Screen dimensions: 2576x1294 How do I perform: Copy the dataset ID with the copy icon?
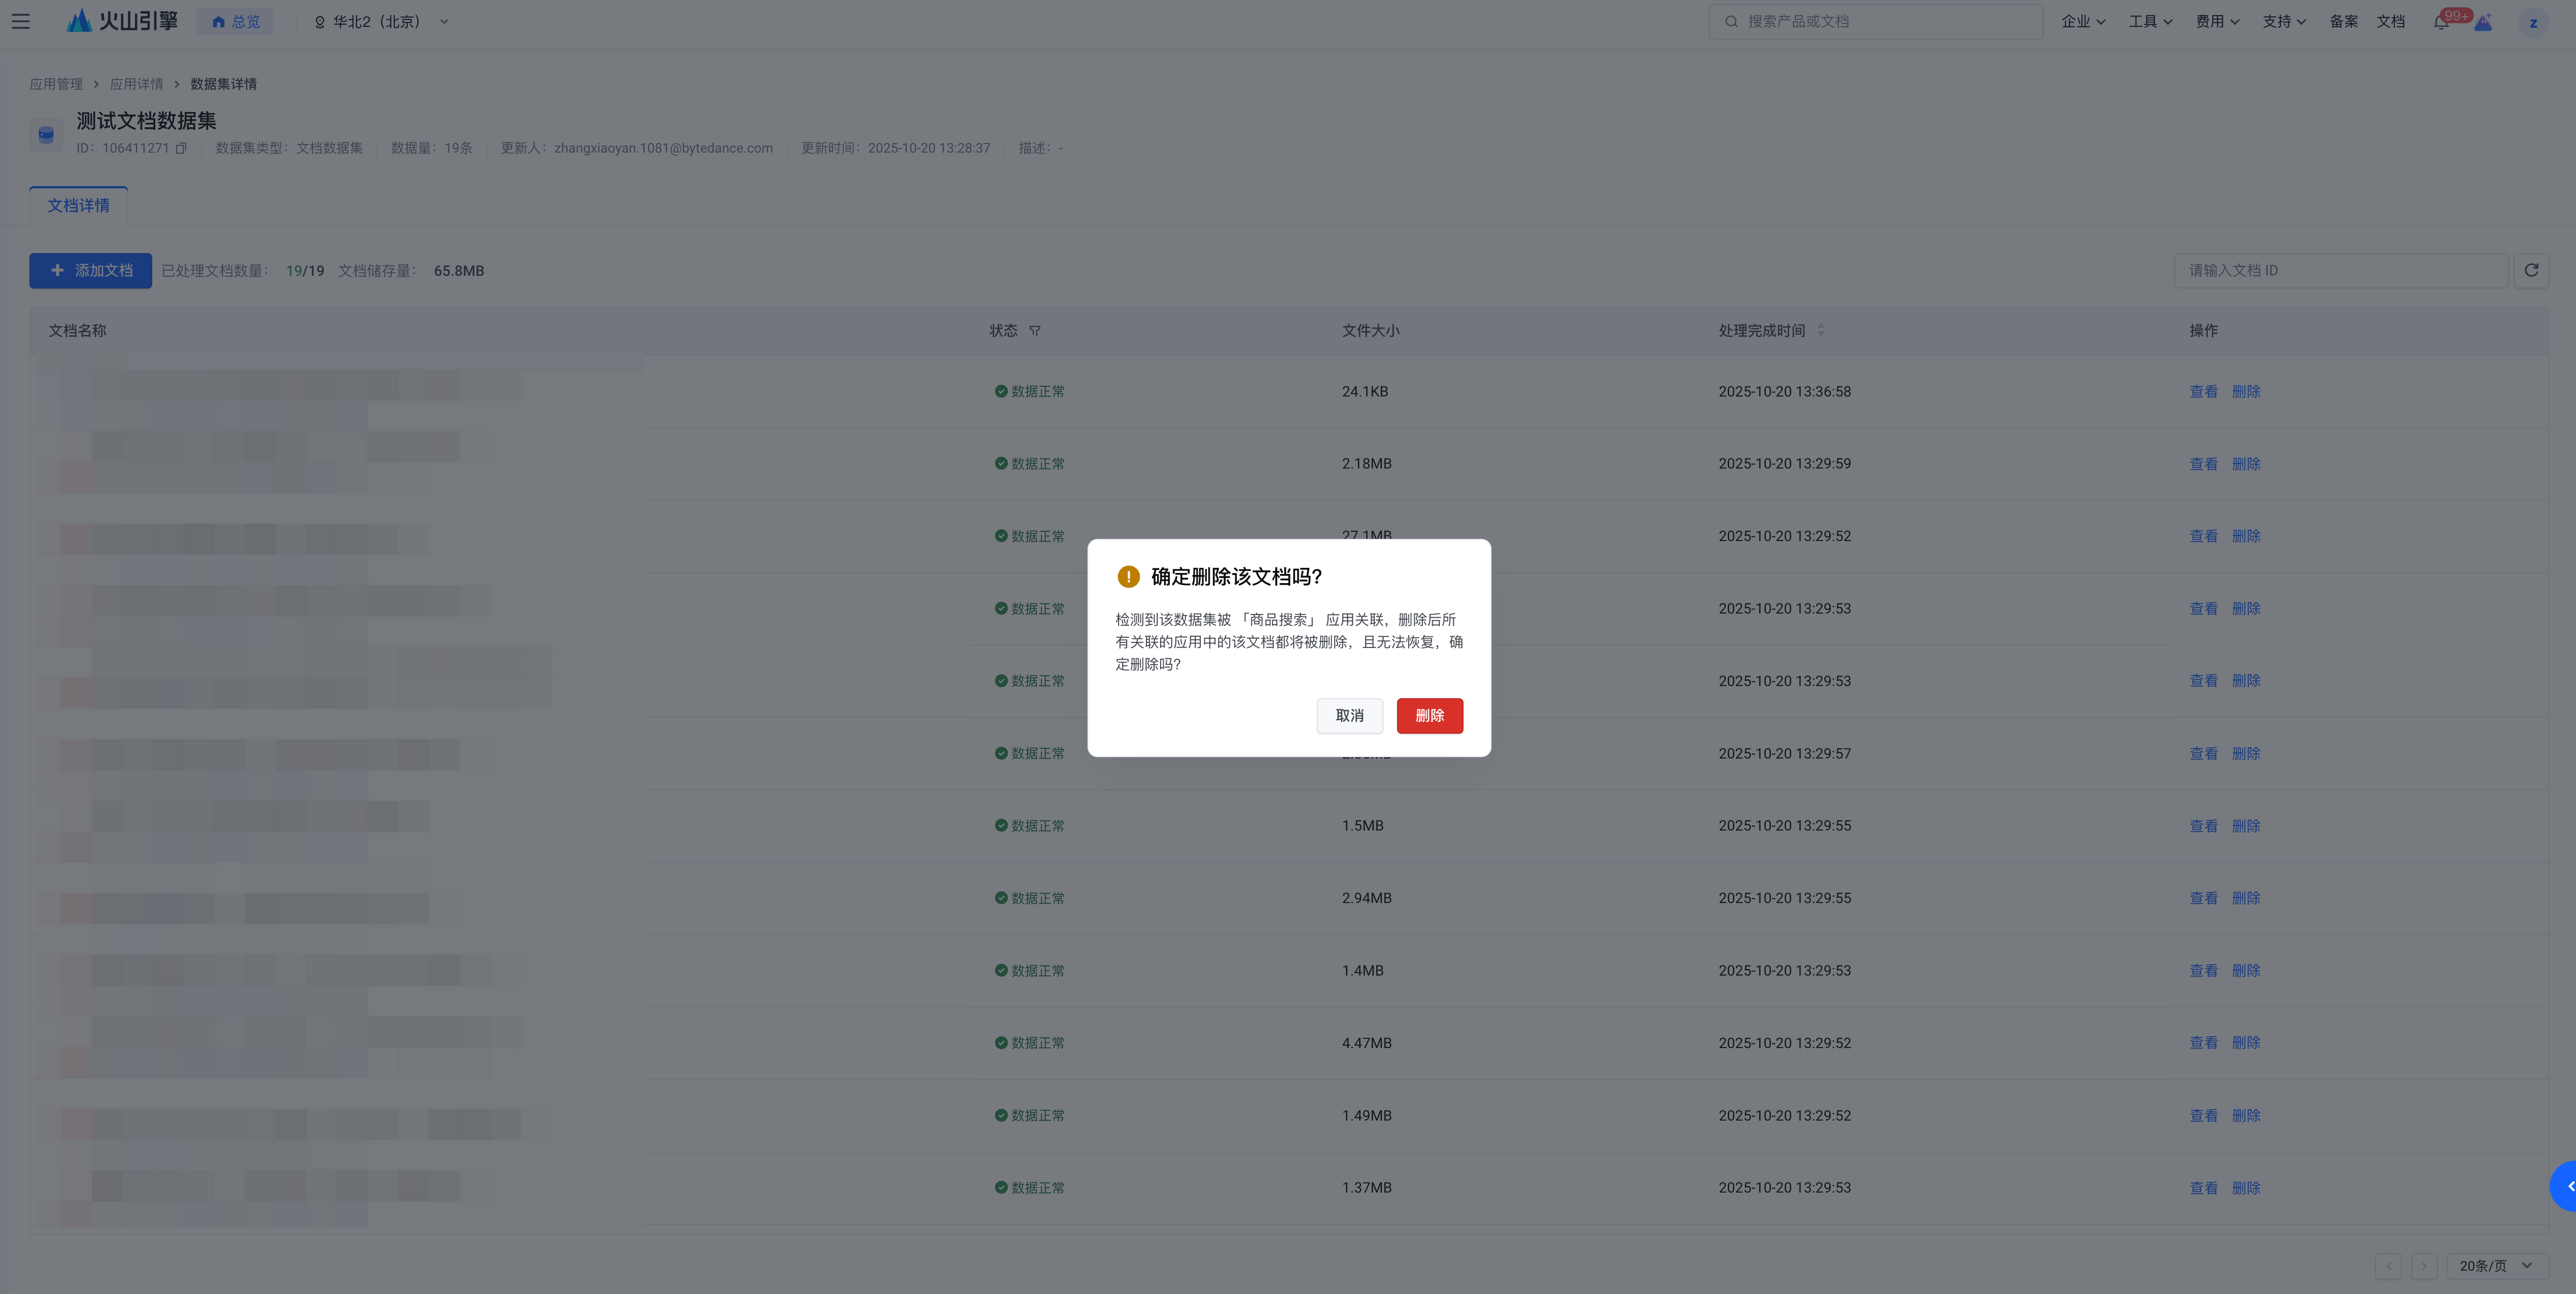tap(181, 148)
